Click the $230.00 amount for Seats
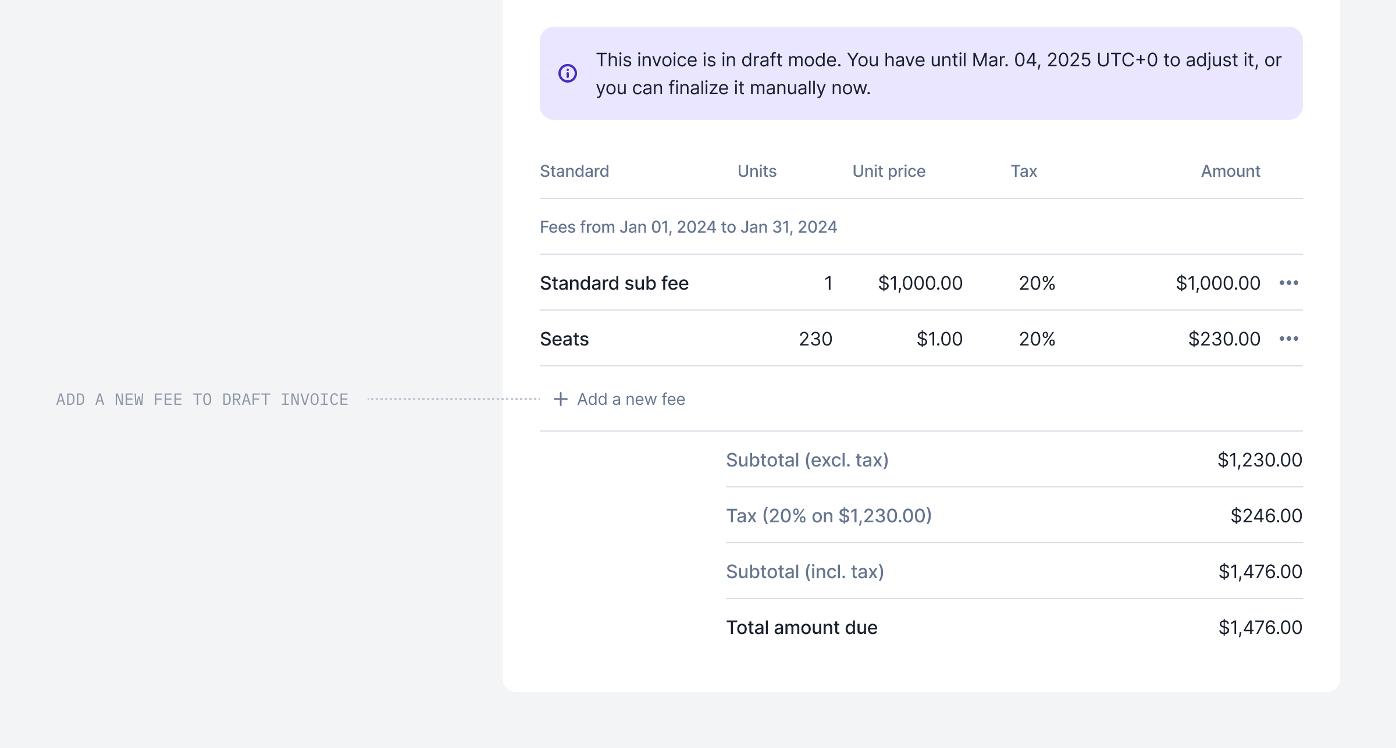1396x748 pixels. [1224, 339]
